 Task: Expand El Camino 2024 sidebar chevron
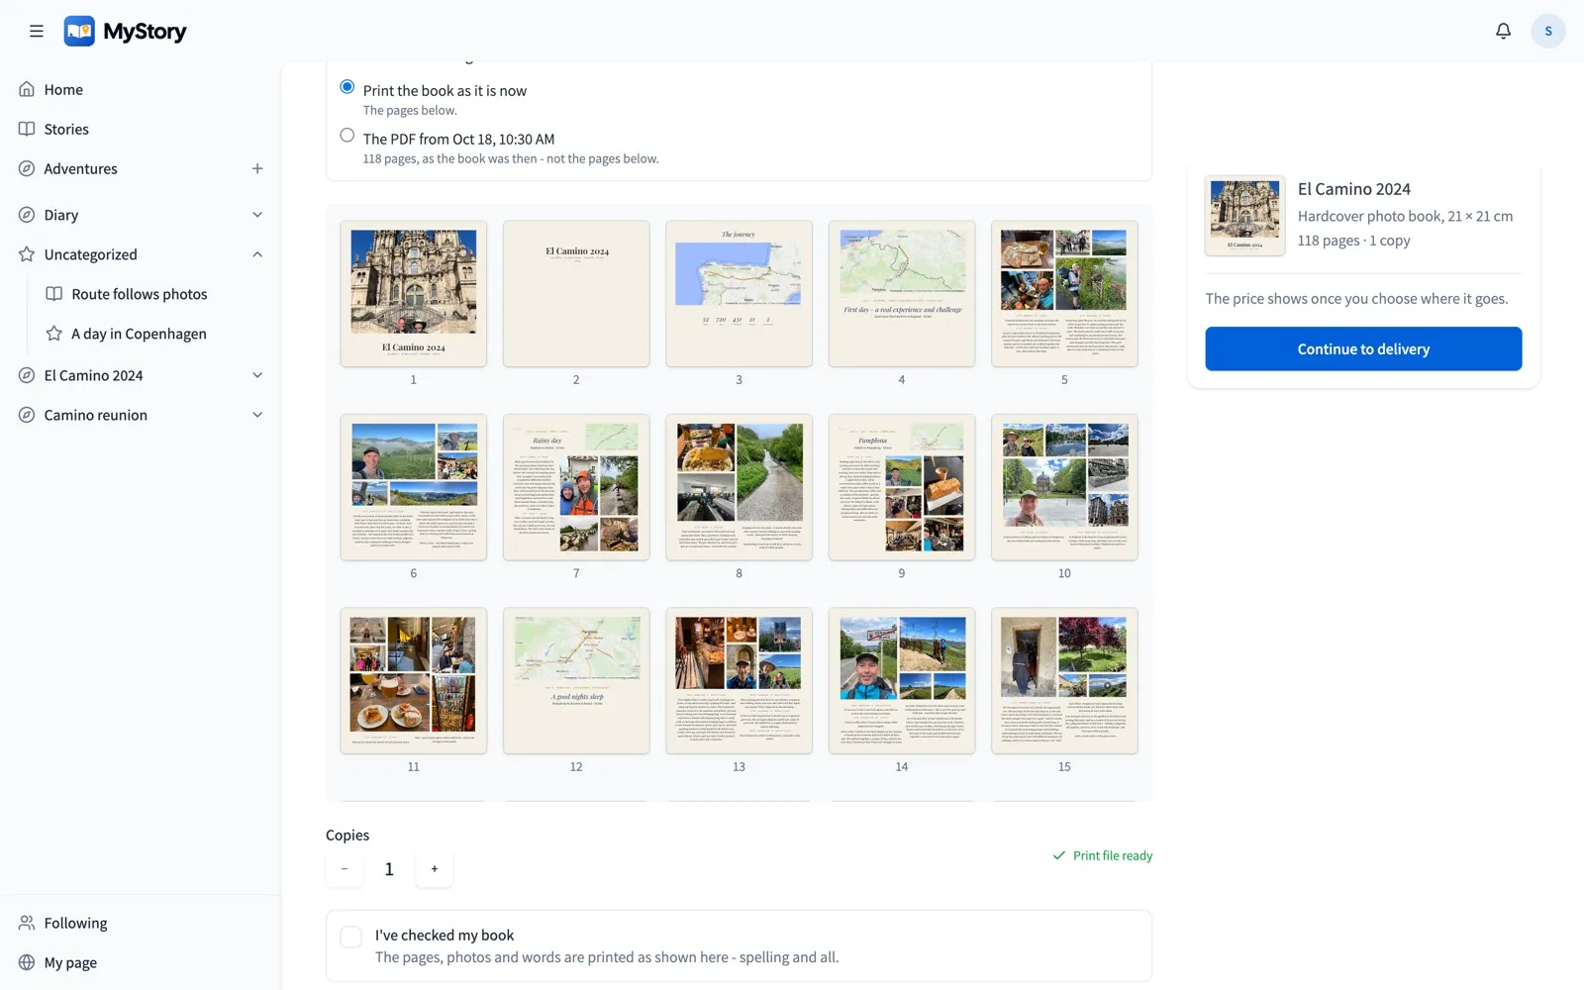(x=257, y=375)
